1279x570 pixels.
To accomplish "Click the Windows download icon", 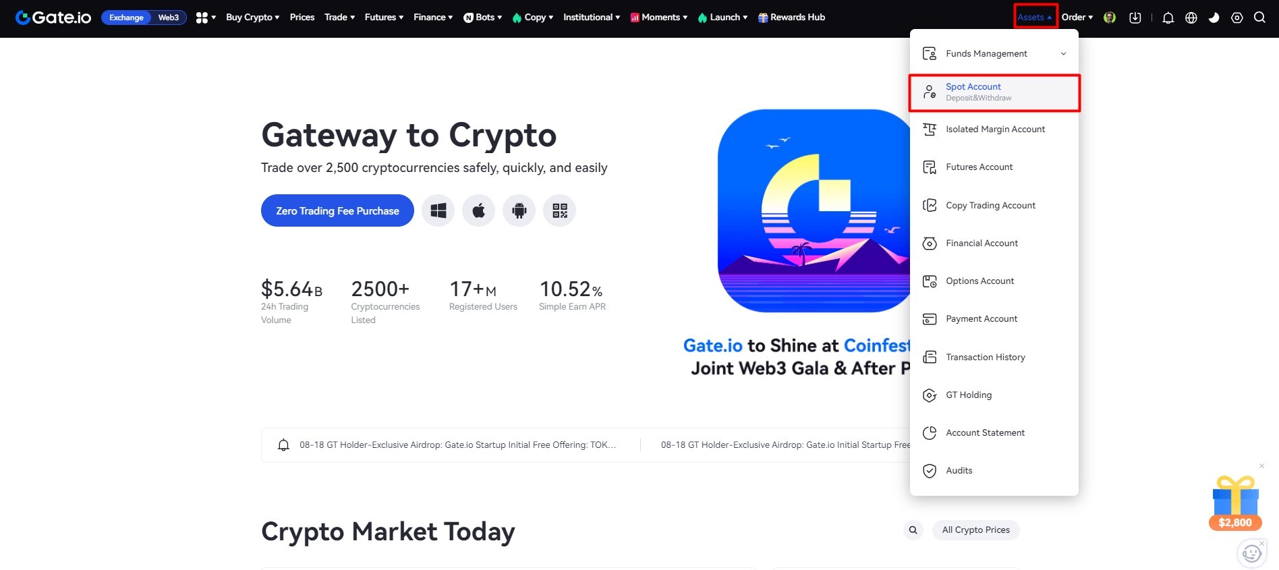I will [x=438, y=210].
